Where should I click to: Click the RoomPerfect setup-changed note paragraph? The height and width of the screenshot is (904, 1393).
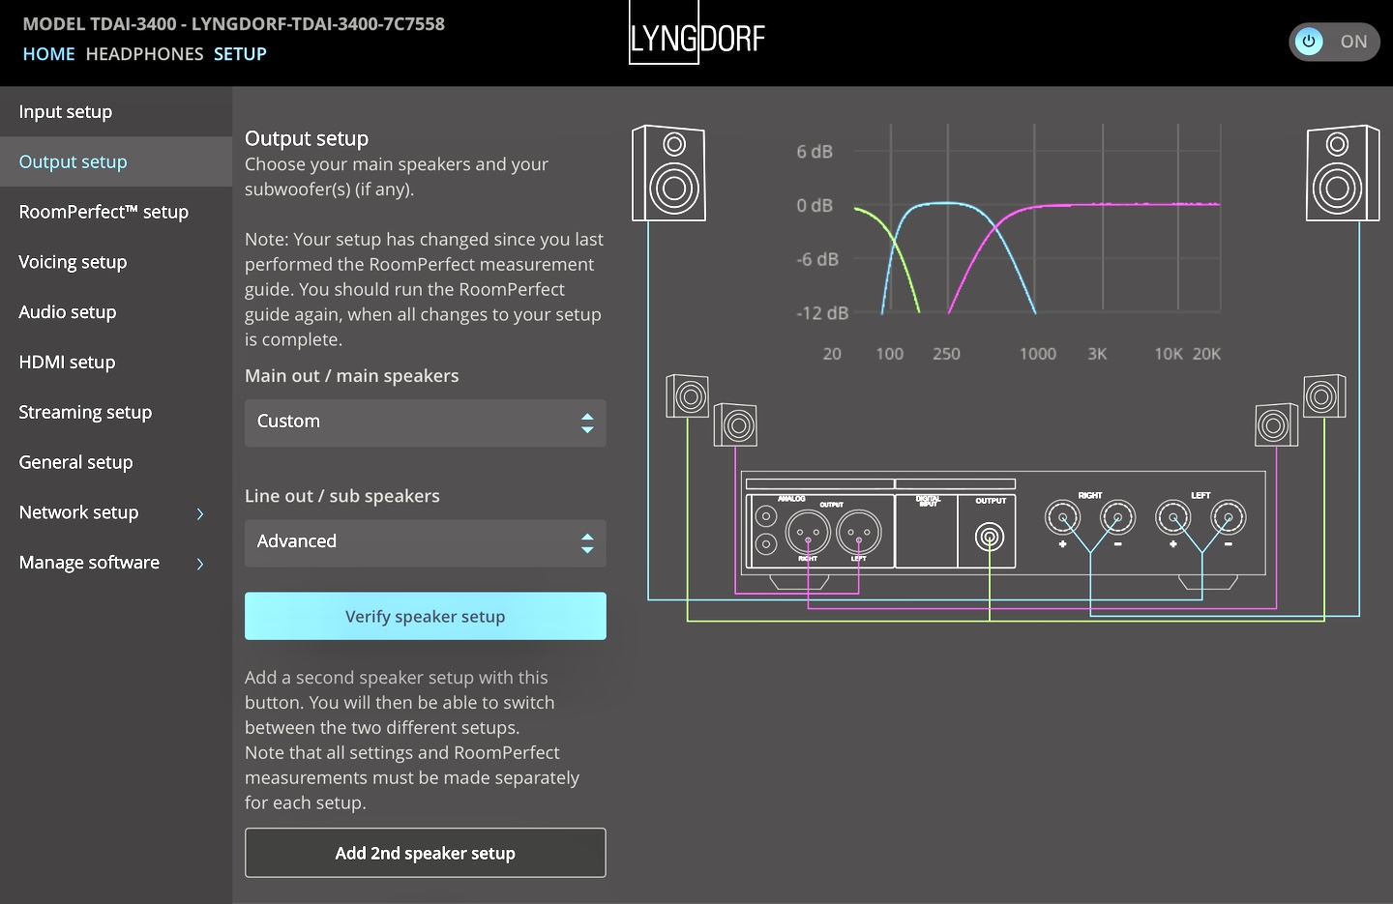coord(425,289)
